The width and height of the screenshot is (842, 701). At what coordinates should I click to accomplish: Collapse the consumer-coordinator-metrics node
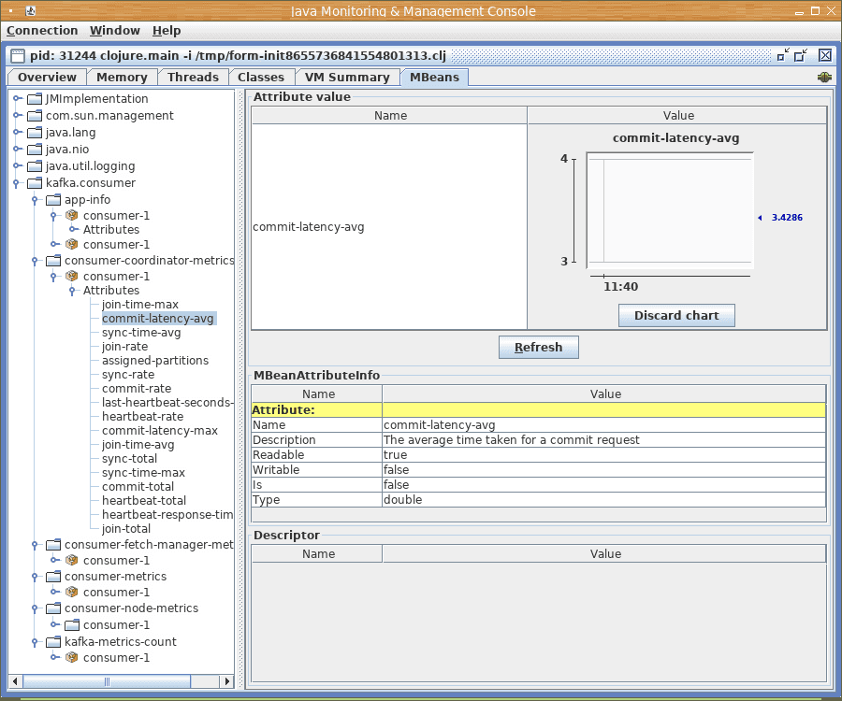36,260
